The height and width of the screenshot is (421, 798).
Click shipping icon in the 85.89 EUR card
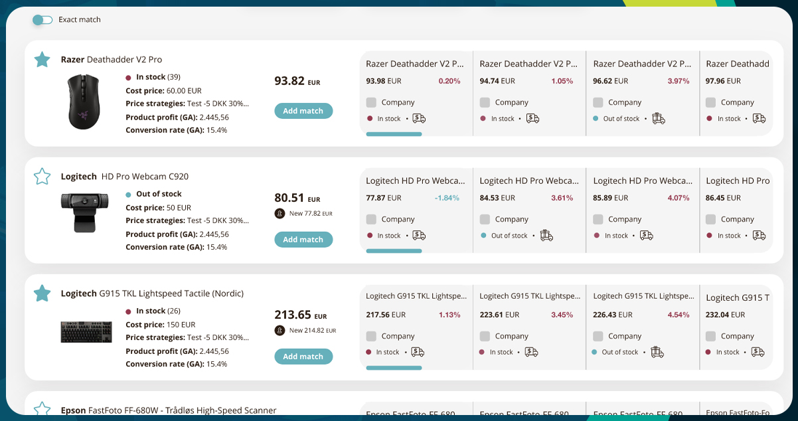pos(646,236)
